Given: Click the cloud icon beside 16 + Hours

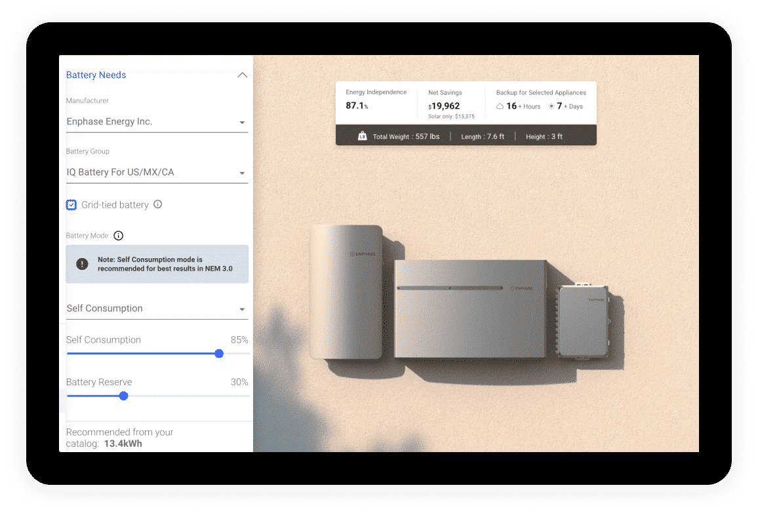Looking at the screenshot, I should point(500,106).
